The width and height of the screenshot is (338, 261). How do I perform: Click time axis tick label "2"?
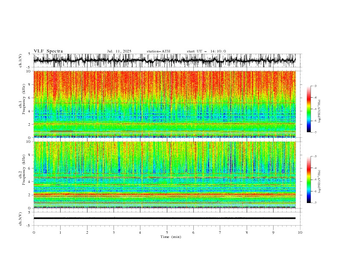[87, 232]
